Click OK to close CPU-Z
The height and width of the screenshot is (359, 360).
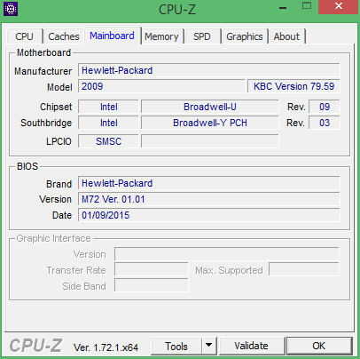[x=319, y=346]
